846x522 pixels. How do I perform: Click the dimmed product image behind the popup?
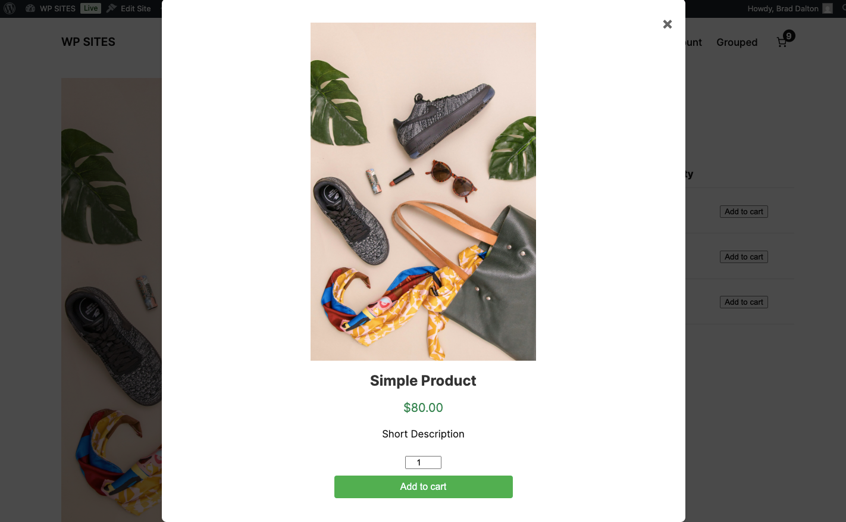point(111,298)
